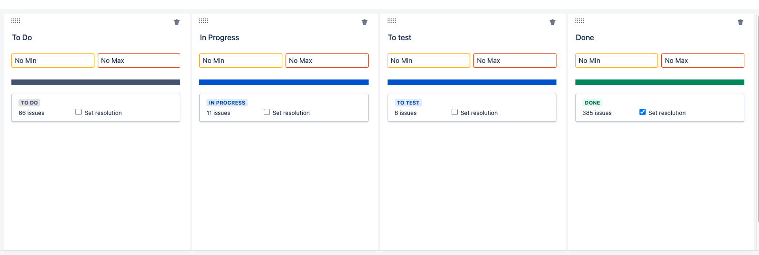Edit the To test column title
The image size is (759, 255).
(399, 37)
